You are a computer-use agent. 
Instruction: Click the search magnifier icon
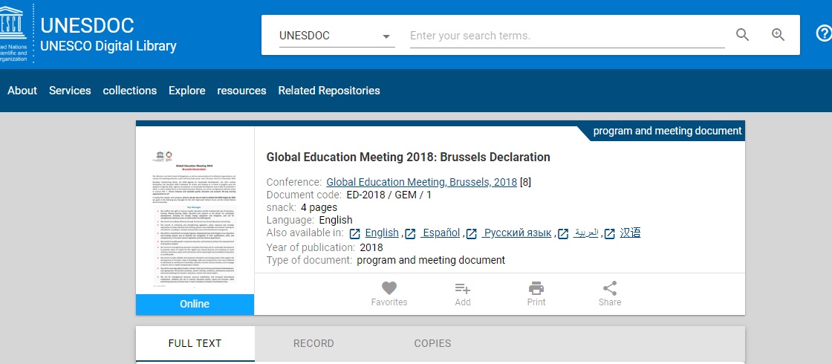click(742, 35)
